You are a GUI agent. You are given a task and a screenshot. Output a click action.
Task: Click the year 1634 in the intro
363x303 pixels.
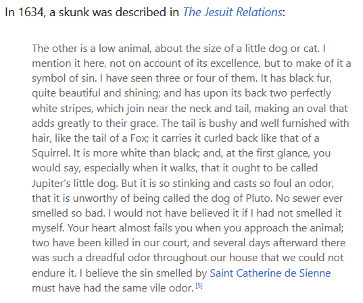click(x=31, y=12)
